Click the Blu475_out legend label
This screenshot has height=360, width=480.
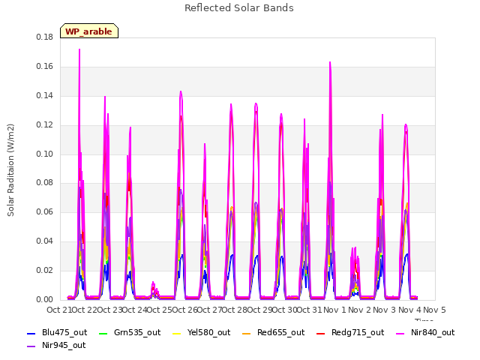click(64, 333)
